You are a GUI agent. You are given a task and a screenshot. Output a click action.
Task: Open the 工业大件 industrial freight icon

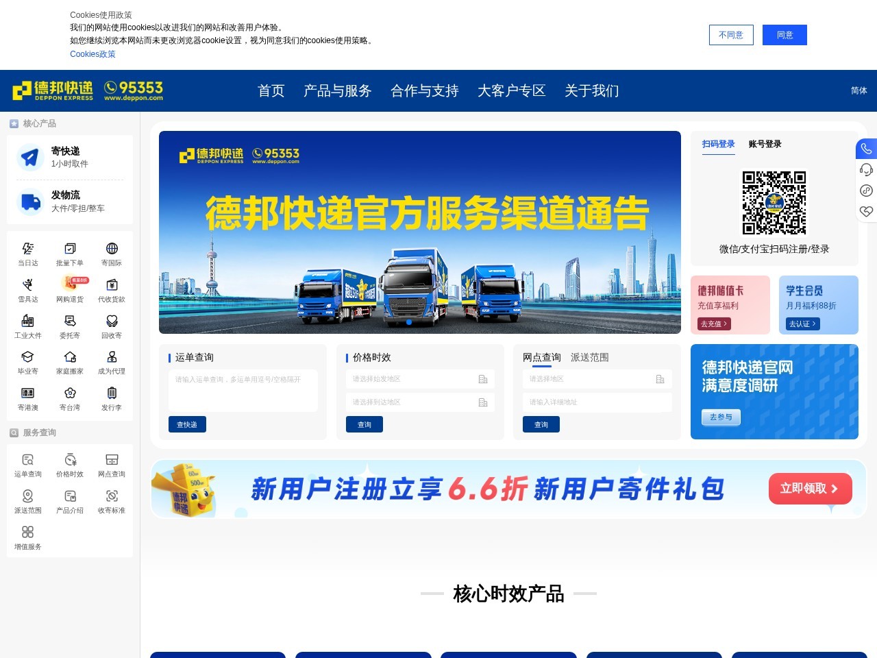pos(28,321)
